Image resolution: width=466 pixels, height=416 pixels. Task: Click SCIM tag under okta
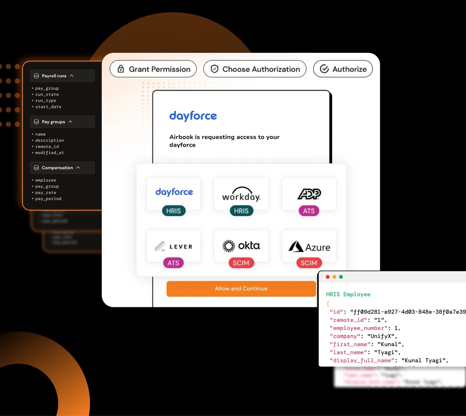tap(241, 263)
